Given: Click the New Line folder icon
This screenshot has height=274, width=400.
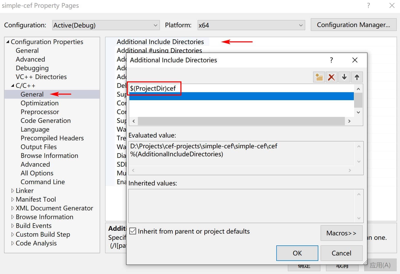Looking at the screenshot, I should [x=319, y=77].
